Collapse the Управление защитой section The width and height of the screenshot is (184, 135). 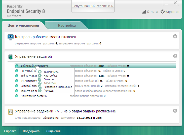click(175, 56)
